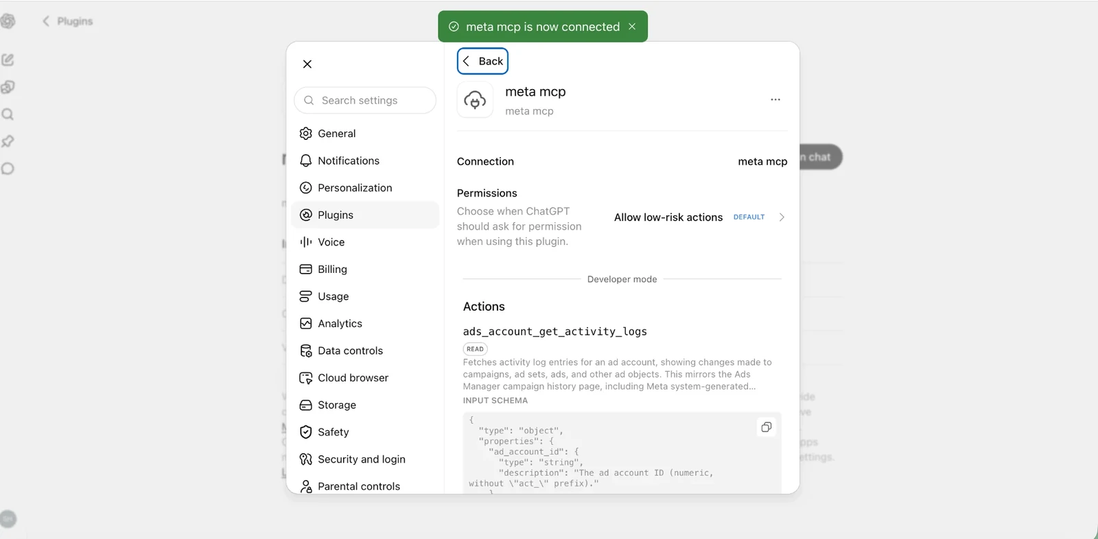View Storage settings
The width and height of the screenshot is (1098, 539).
[x=365, y=405]
